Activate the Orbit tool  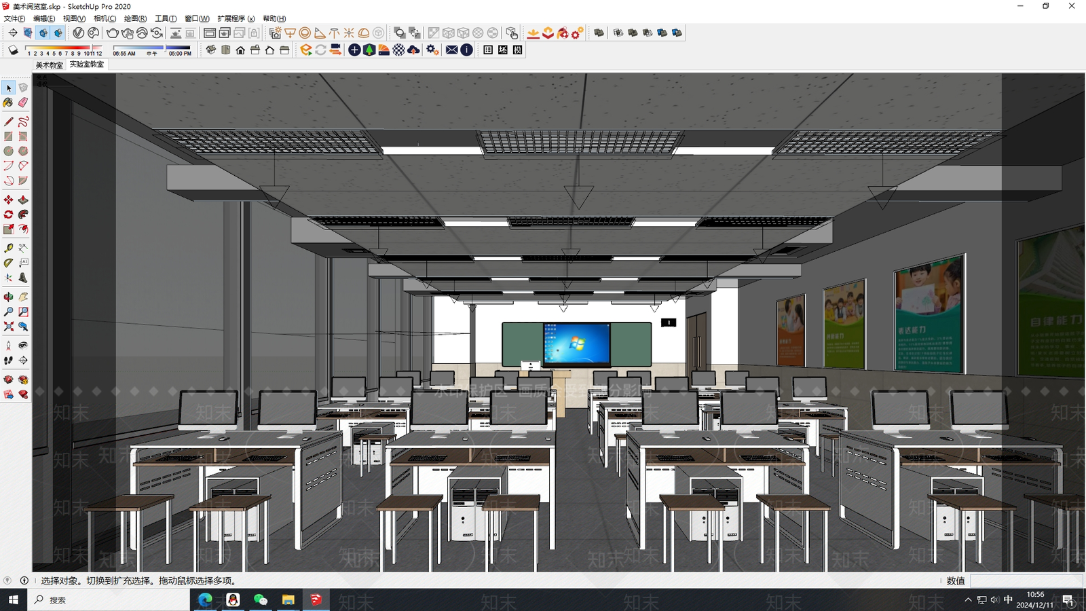[8, 297]
